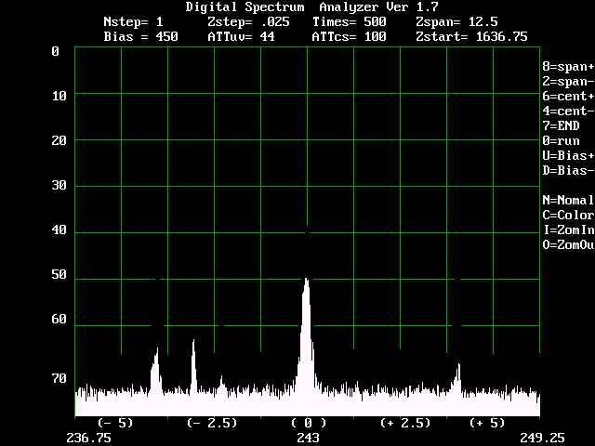Click the 'U=Bias+' option

(x=568, y=156)
